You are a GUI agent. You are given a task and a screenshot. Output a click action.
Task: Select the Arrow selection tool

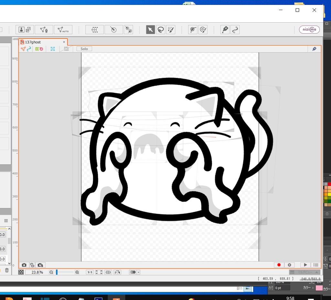(x=150, y=29)
